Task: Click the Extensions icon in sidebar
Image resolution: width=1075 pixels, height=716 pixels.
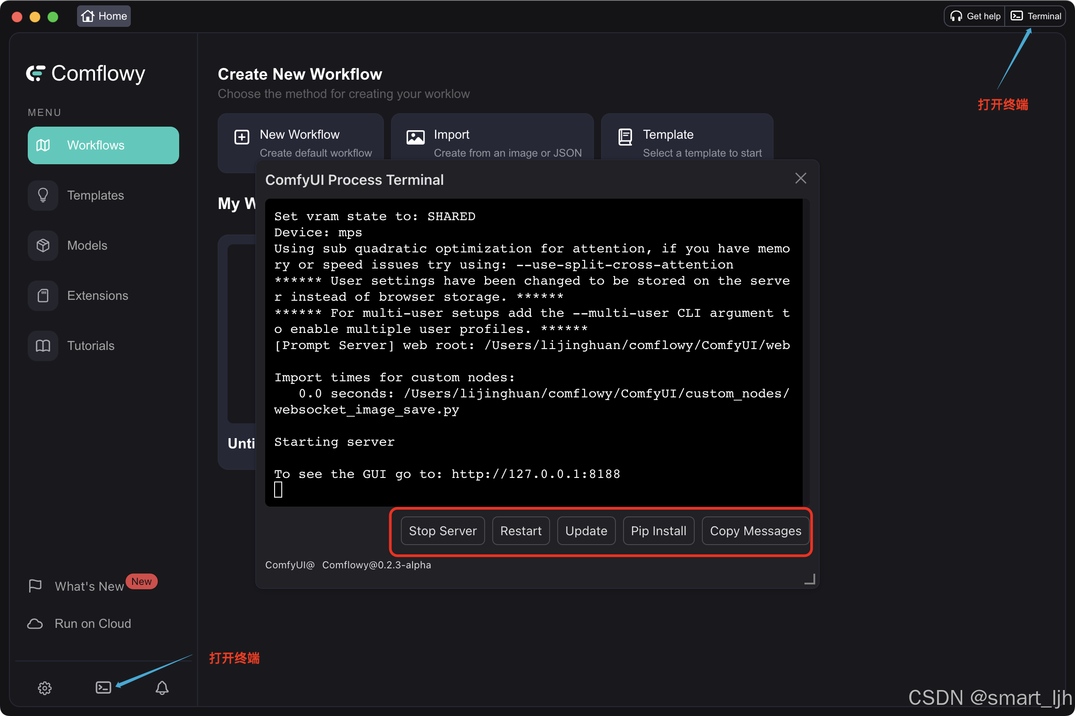Action: (x=43, y=296)
